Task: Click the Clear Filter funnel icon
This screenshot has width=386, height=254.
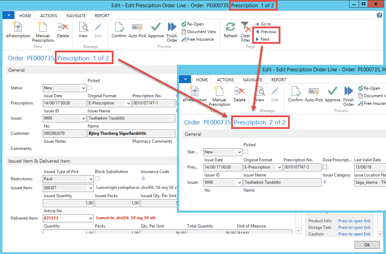Action: [x=245, y=26]
